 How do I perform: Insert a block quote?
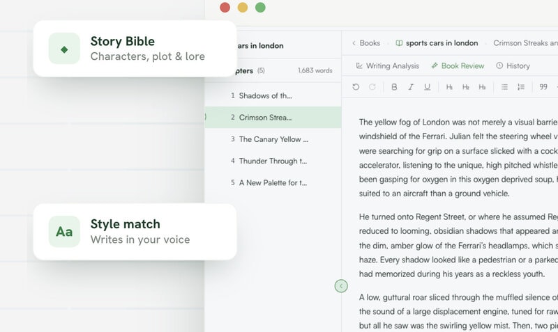point(543,87)
